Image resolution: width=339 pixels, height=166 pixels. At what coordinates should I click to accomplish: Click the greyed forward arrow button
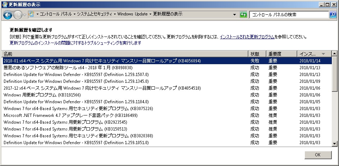coord(18,15)
